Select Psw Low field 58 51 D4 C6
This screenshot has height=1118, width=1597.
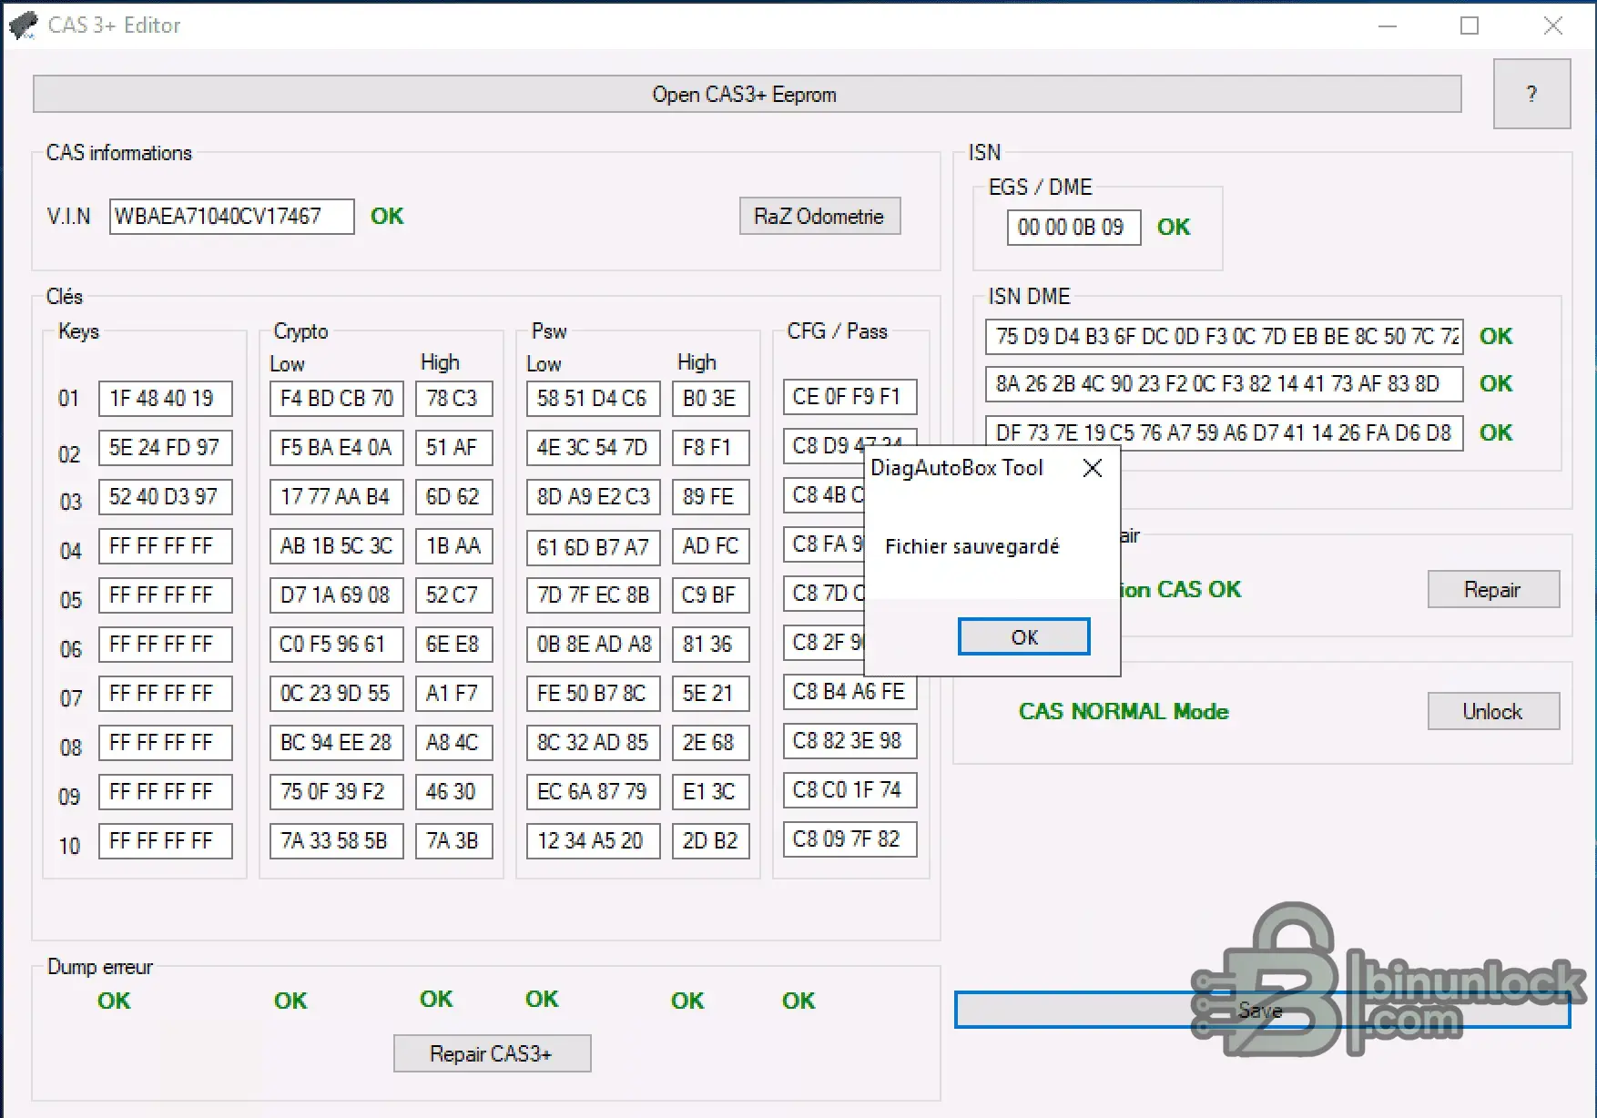593,399
